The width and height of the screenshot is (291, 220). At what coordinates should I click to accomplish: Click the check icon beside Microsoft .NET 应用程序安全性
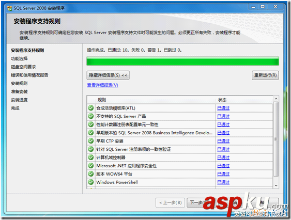pos(91,165)
